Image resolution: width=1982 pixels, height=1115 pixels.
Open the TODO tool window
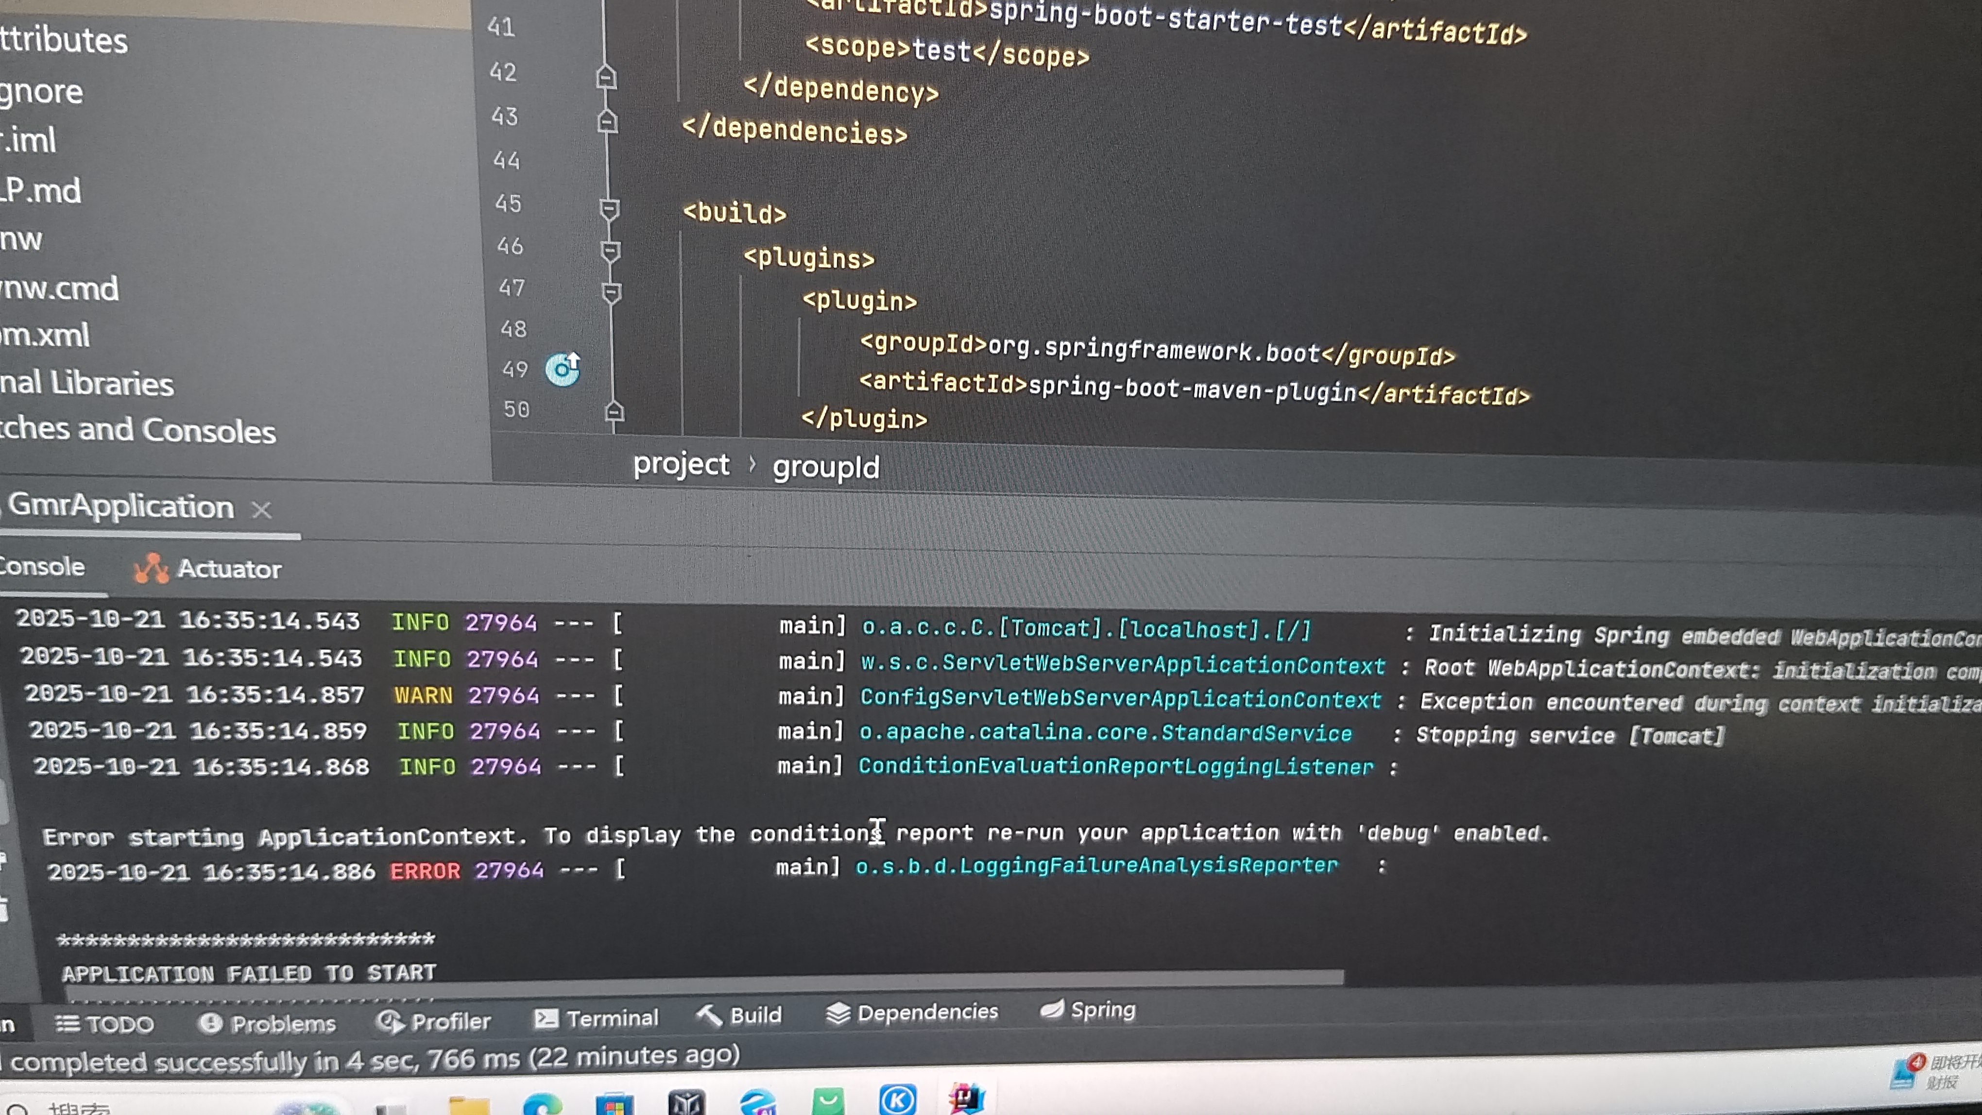tap(104, 1024)
